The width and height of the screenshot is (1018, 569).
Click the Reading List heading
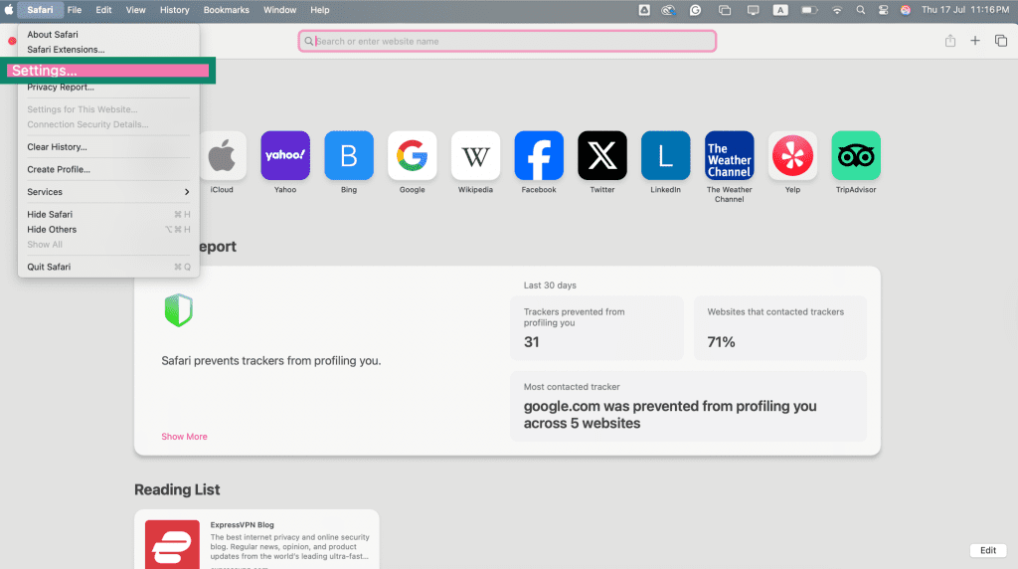click(x=177, y=489)
